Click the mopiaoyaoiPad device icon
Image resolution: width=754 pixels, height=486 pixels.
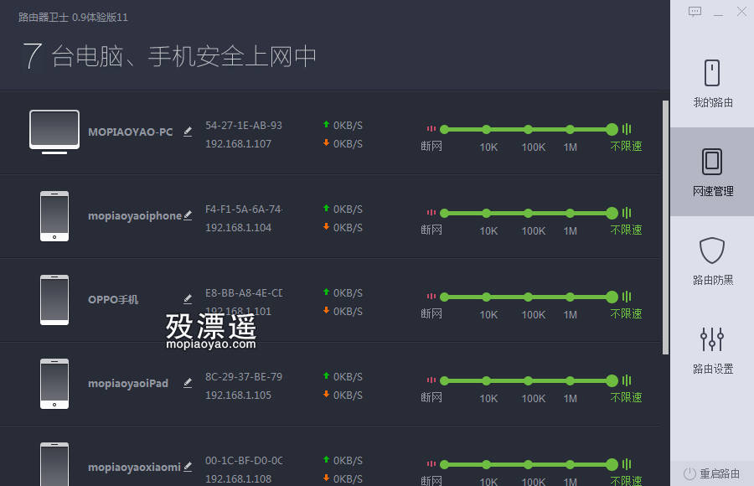(54, 384)
